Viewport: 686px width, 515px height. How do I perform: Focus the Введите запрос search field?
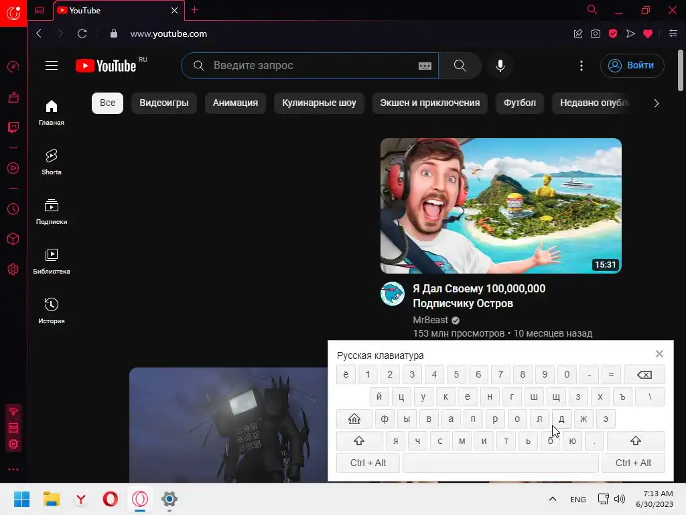[x=310, y=66]
